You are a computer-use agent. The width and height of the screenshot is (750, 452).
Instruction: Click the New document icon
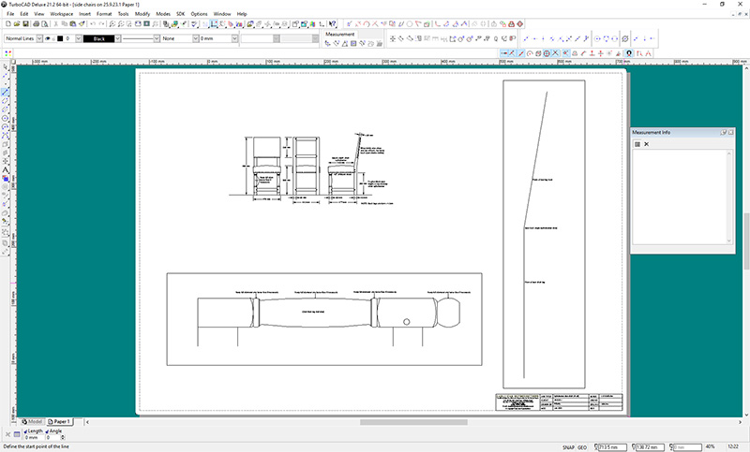[7, 23]
